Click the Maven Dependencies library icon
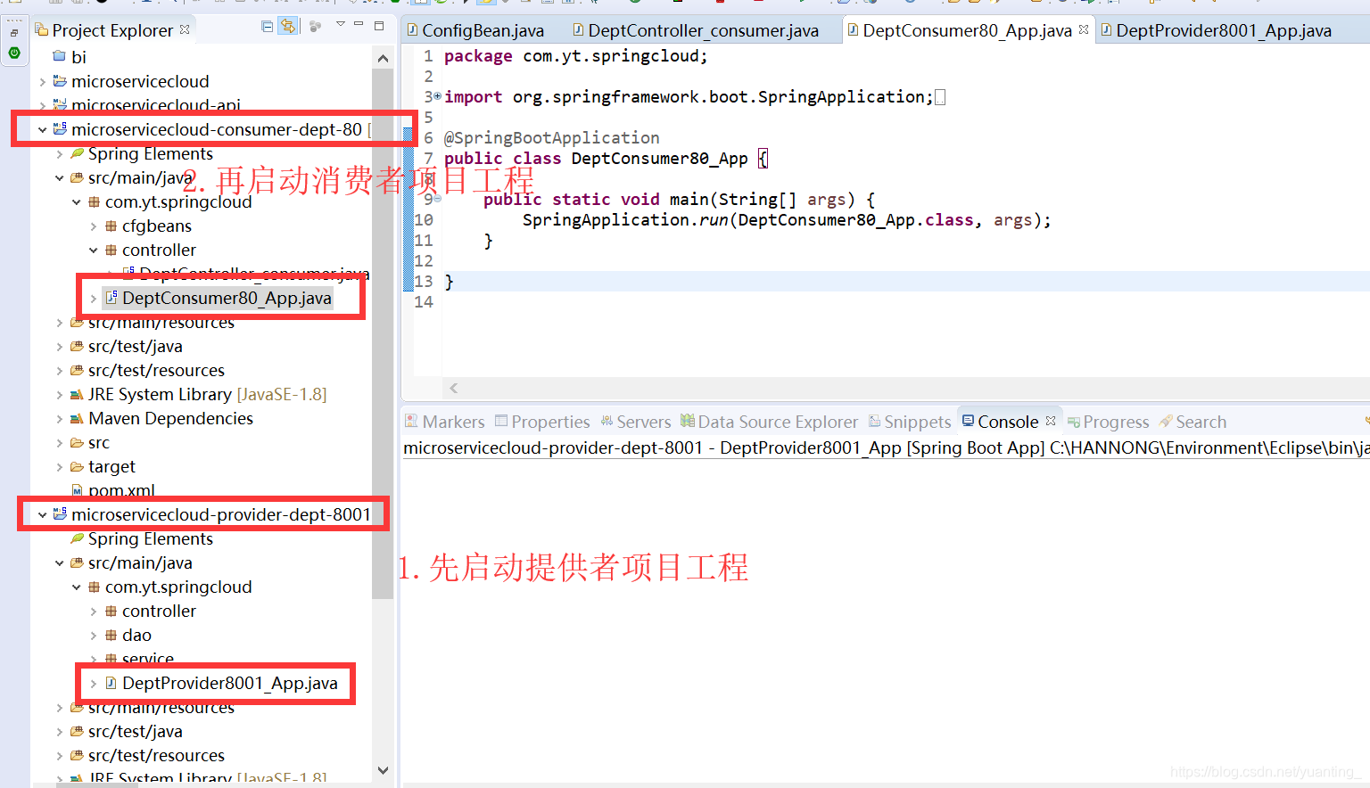Image resolution: width=1370 pixels, height=788 pixels. pos(77,418)
